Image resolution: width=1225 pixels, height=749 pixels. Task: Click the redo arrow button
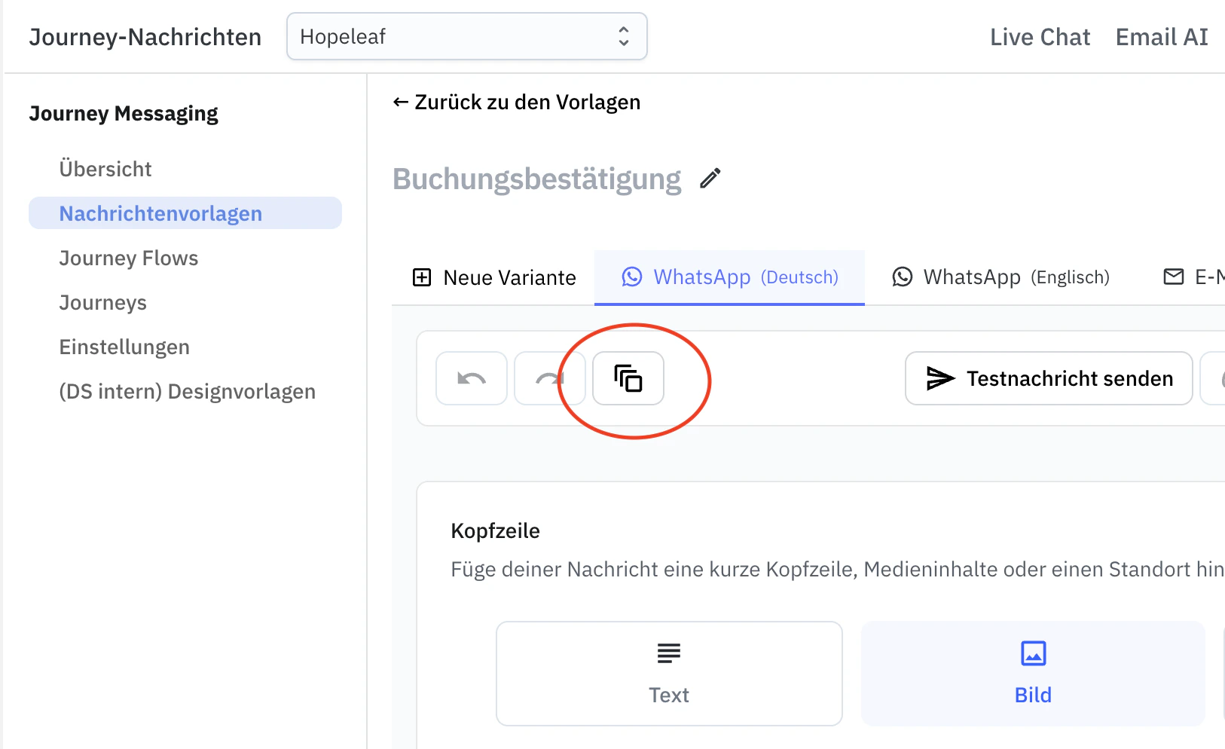pyautogui.click(x=550, y=378)
